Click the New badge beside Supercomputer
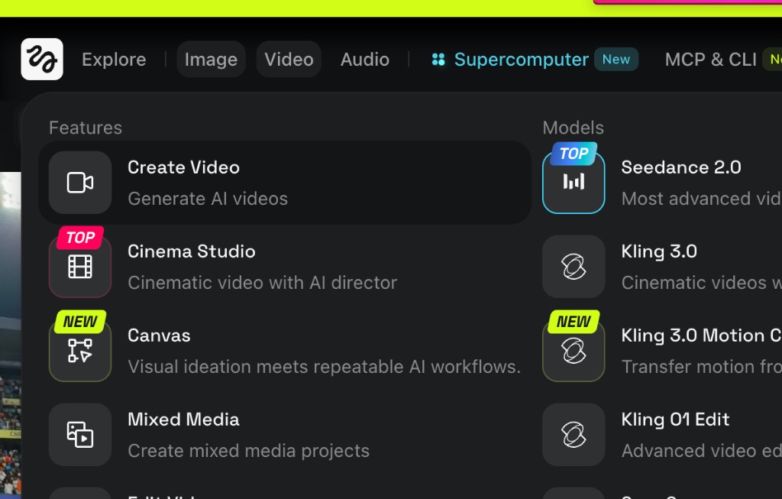The width and height of the screenshot is (782, 499). (x=616, y=60)
